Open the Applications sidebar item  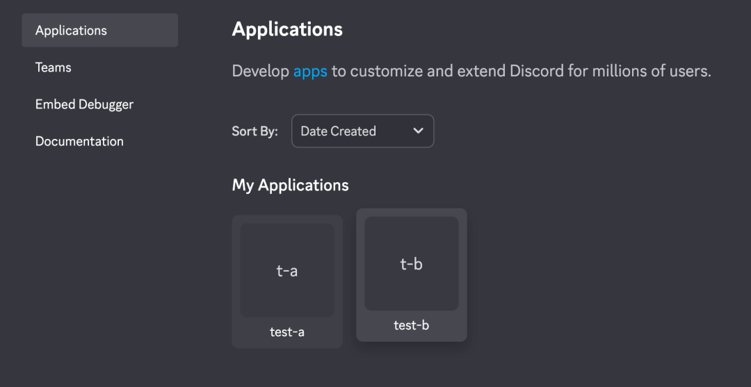coord(99,30)
